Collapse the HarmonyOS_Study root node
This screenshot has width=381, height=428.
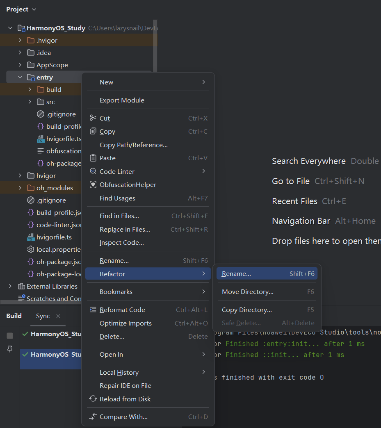10,28
